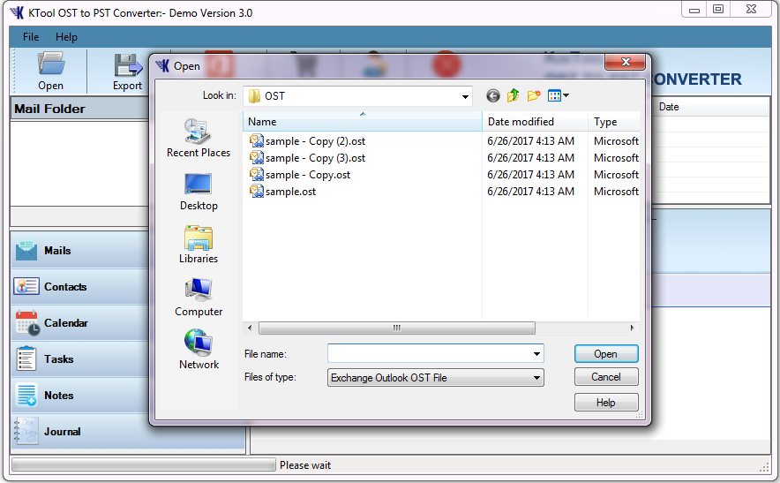The image size is (780, 483).
Task: Go to Recent Places in dialog sidebar
Action: coord(199,139)
